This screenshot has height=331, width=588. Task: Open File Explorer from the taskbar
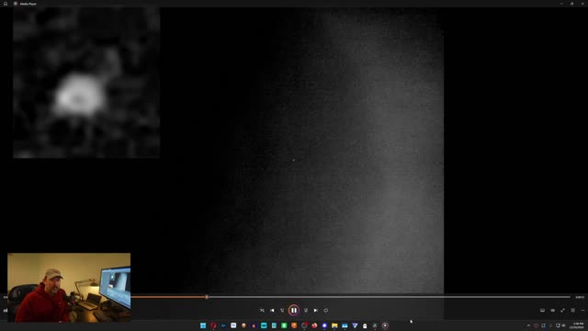(x=334, y=325)
